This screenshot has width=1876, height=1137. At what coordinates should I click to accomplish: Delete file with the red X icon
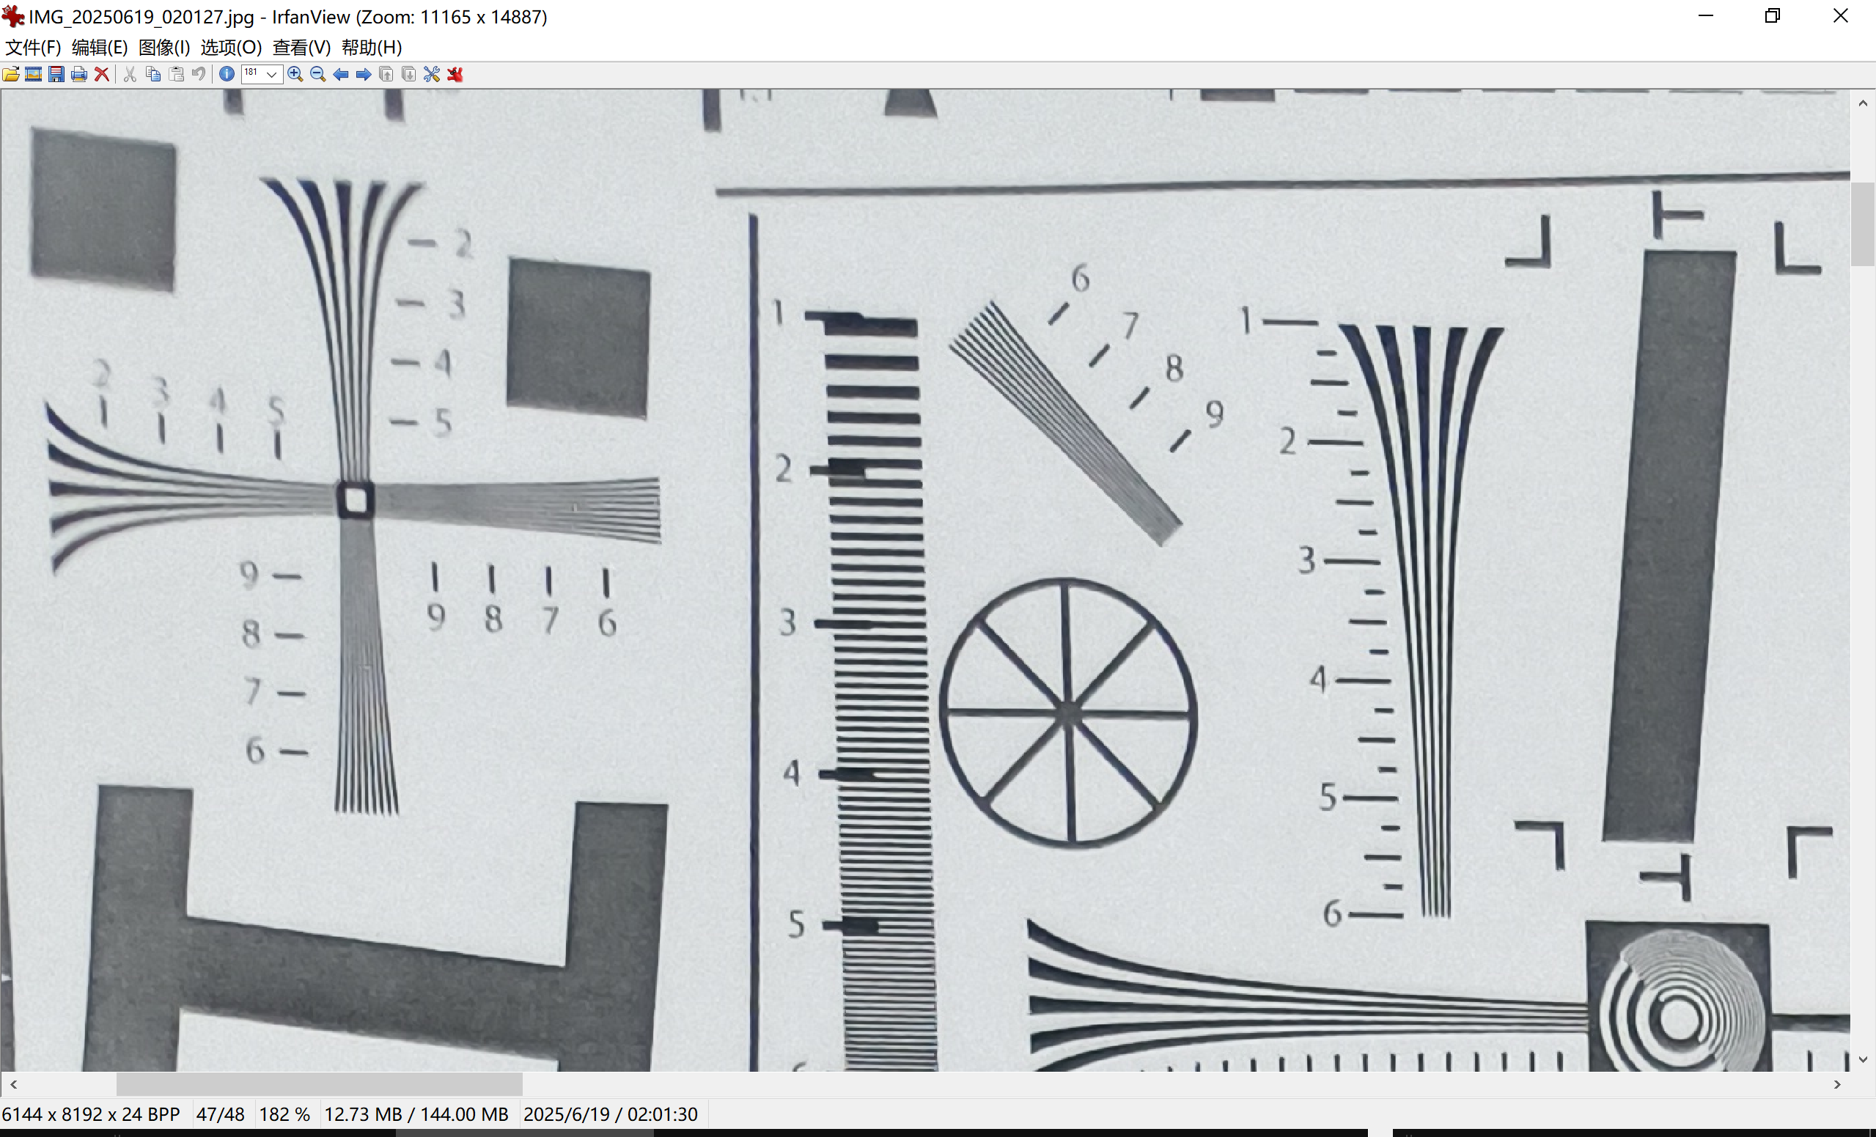[101, 74]
